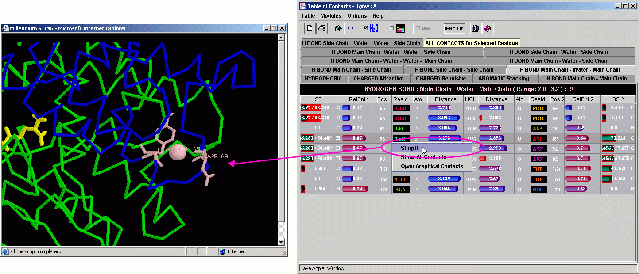Click the pink water sphere in viewer
Image resolution: width=639 pixels, height=274 pixels.
click(x=178, y=152)
